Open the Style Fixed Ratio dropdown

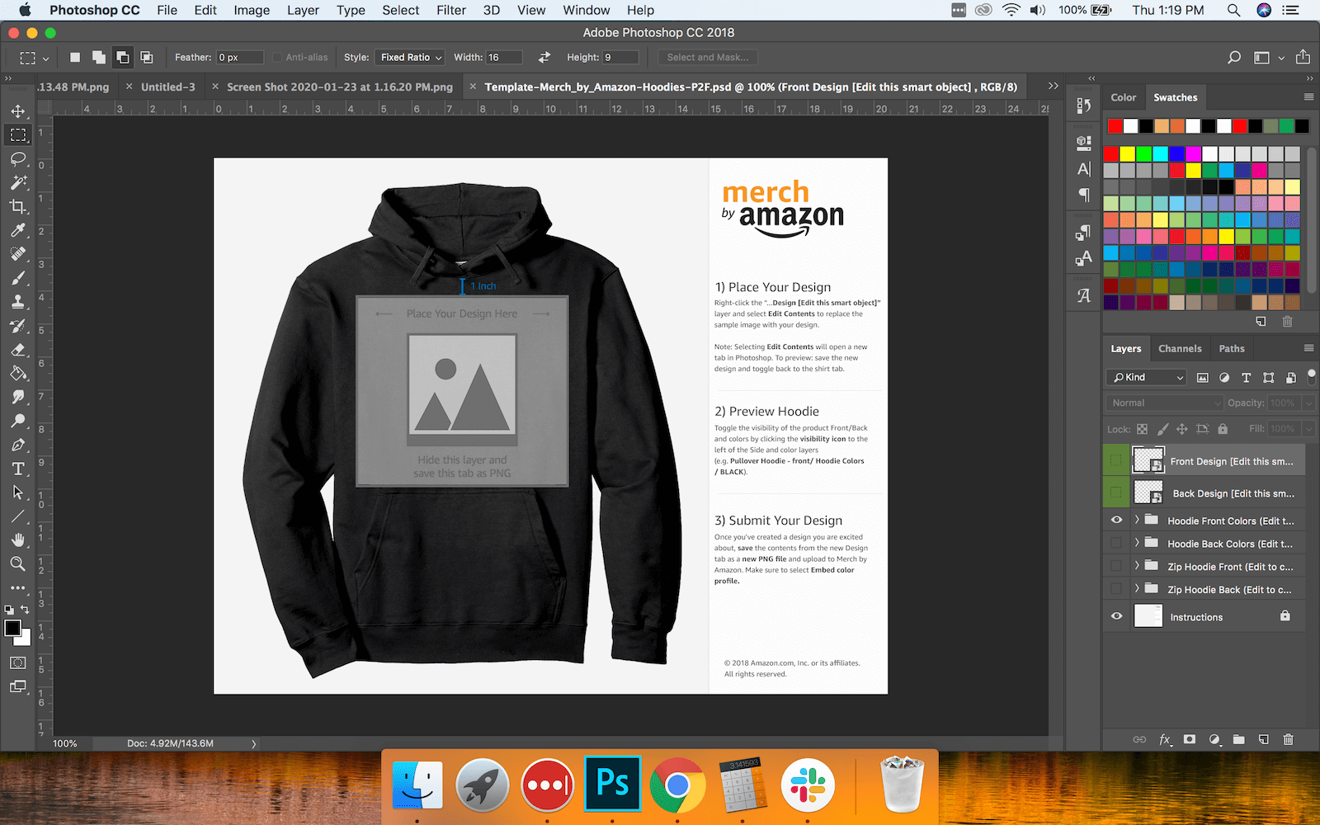tap(409, 57)
